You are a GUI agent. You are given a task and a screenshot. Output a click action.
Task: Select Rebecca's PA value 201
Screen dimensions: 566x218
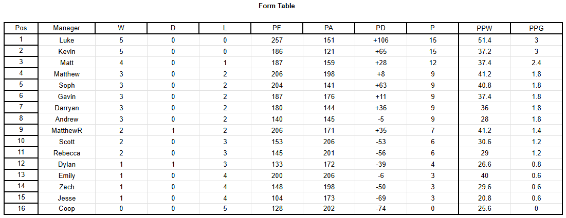coord(329,153)
